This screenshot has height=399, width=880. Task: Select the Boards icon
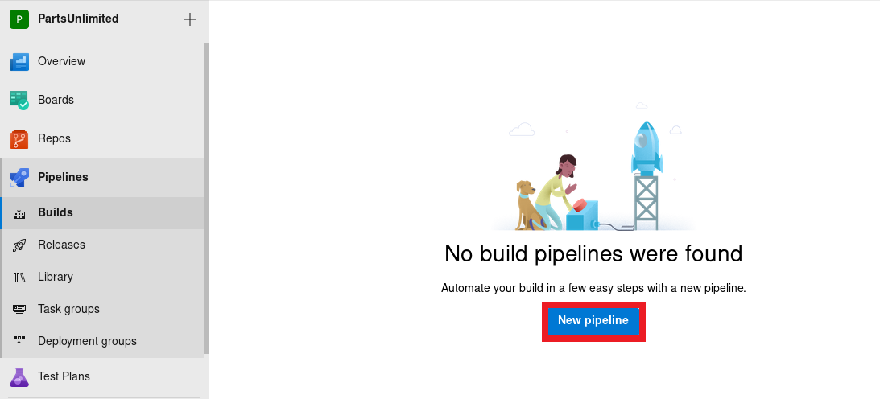(x=19, y=100)
